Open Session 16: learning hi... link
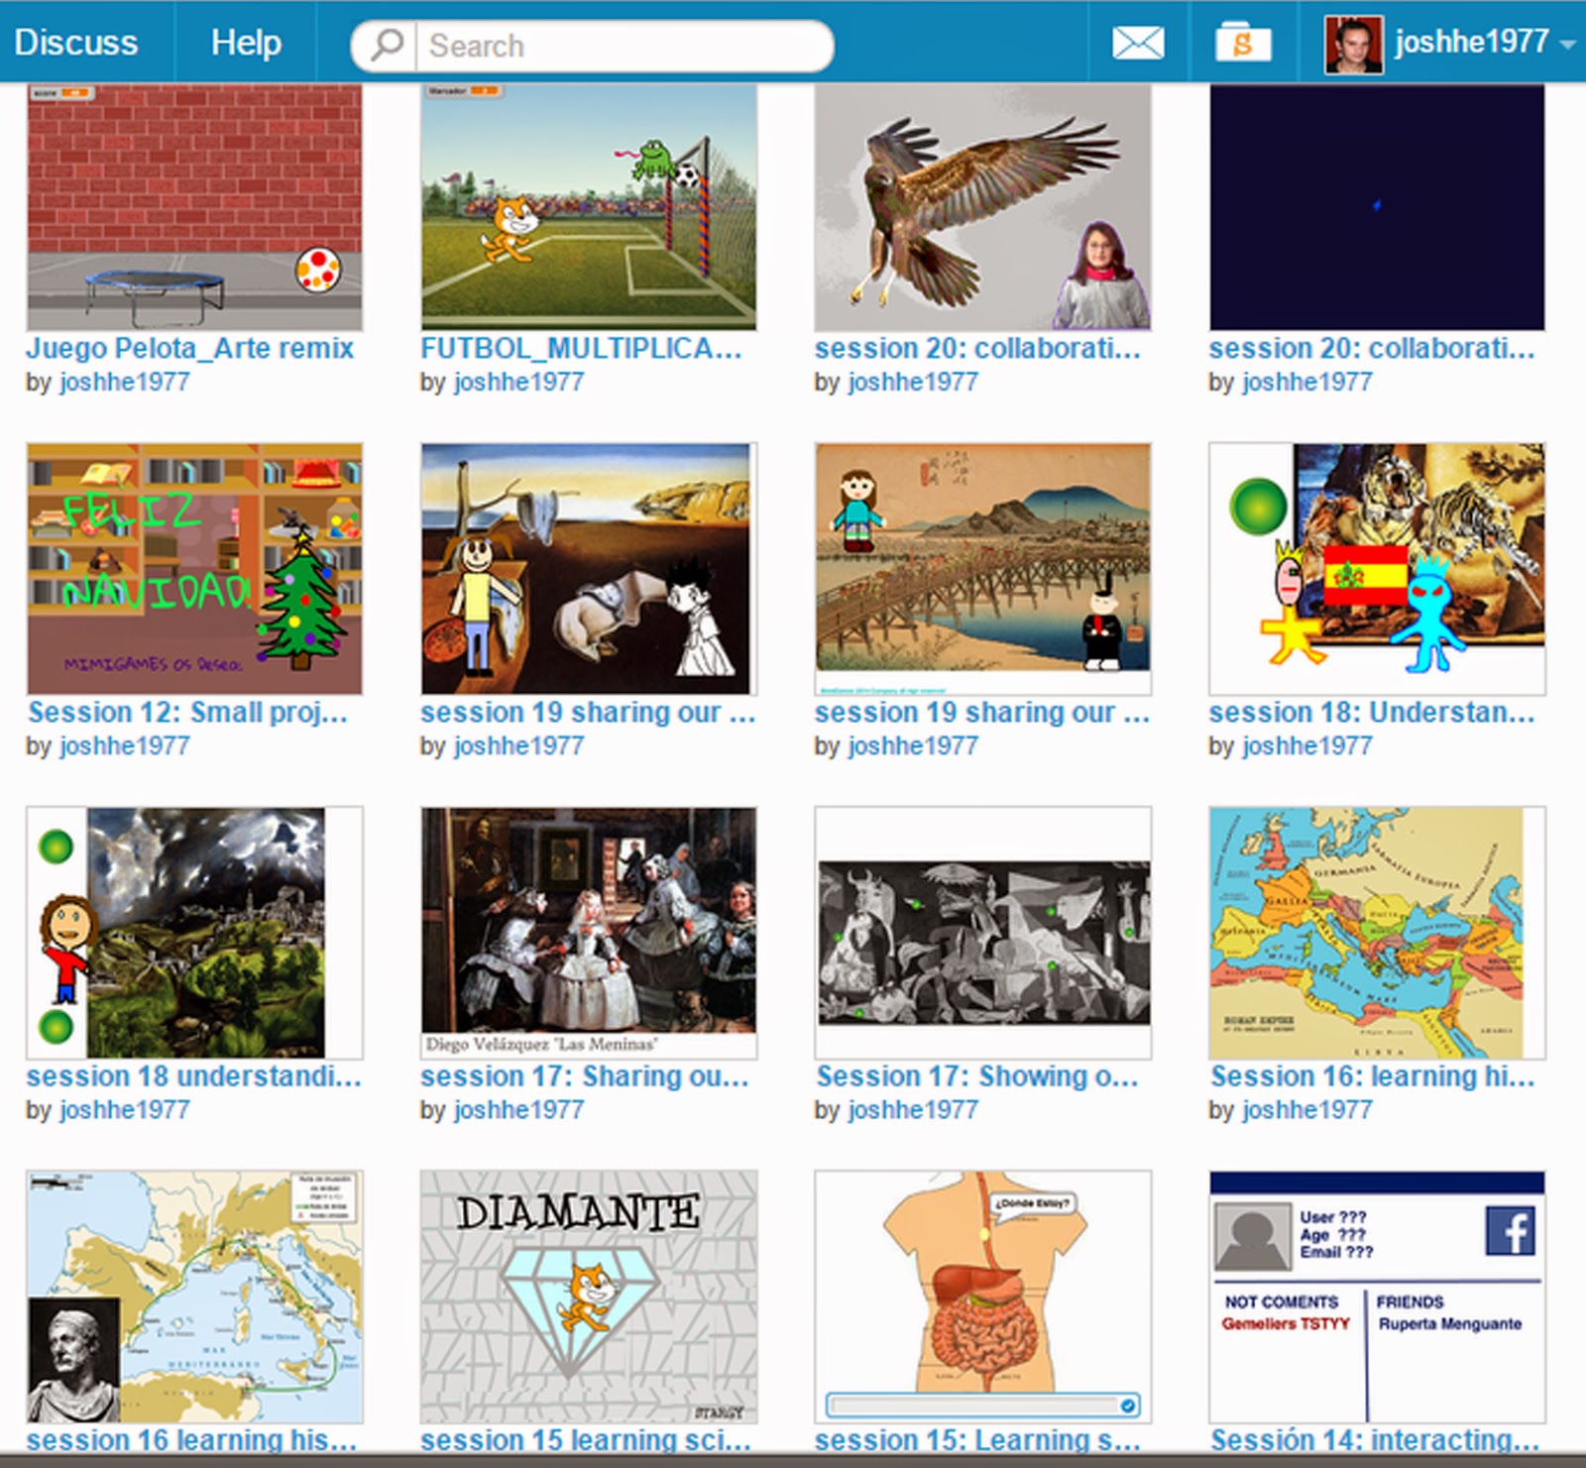 [x=1373, y=1075]
